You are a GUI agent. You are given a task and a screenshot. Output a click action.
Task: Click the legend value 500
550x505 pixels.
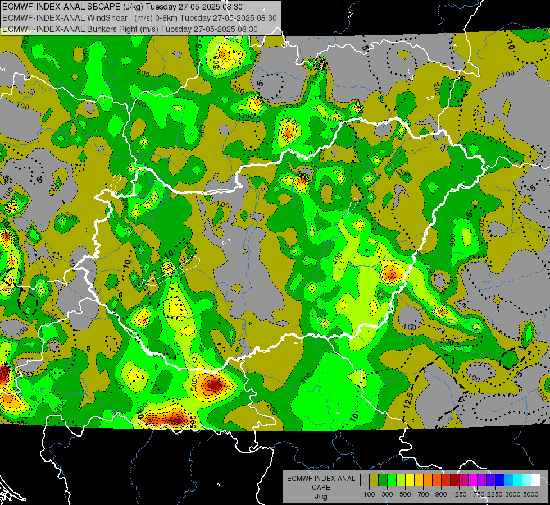[405, 494]
